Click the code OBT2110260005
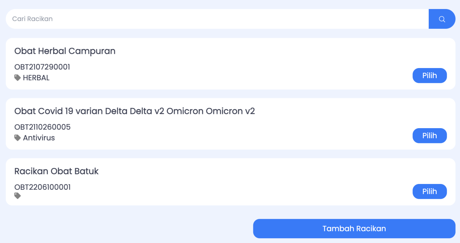This screenshot has height=243, width=460. [42, 127]
